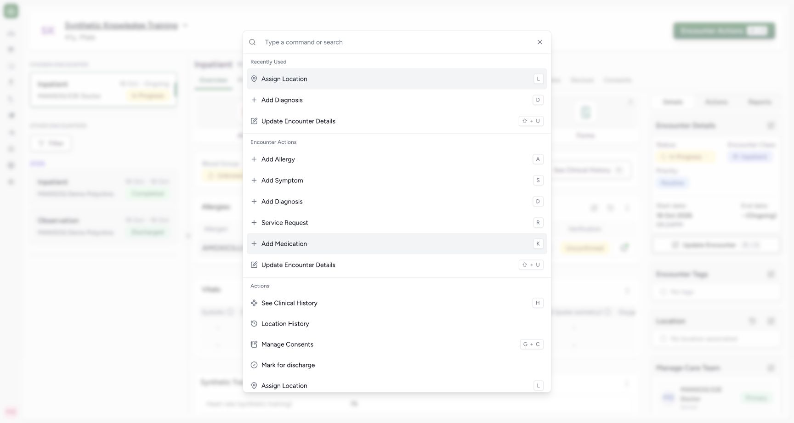The width and height of the screenshot is (794, 423).
Task: Click the edit icon beside Update Encounter Details in Encounter Actions
Action: pos(254,265)
